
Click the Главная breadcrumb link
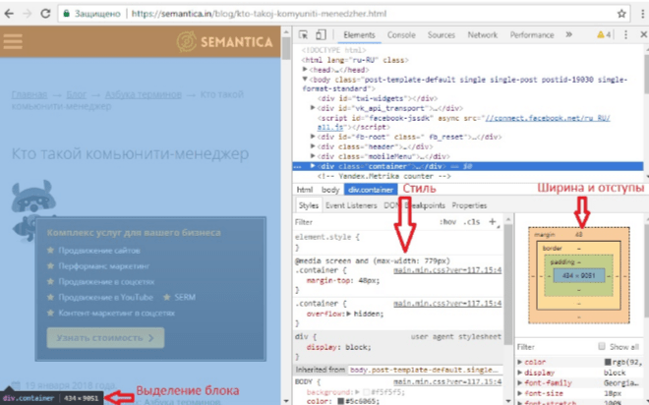(29, 94)
